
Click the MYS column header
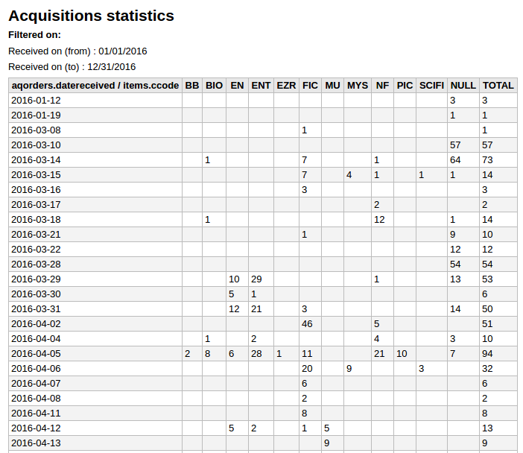[358, 86]
